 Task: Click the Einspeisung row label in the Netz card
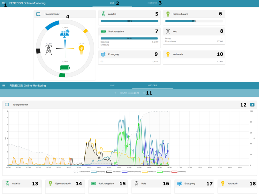[171, 41]
